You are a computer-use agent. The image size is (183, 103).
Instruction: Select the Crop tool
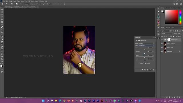click(x=2, y=19)
